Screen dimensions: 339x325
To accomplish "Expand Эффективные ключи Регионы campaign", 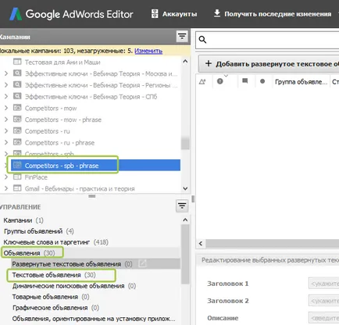I will point(6,85).
